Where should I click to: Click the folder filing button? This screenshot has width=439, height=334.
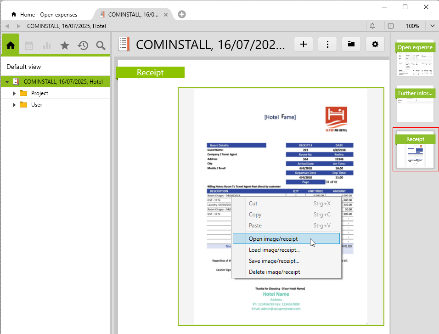coord(351,44)
